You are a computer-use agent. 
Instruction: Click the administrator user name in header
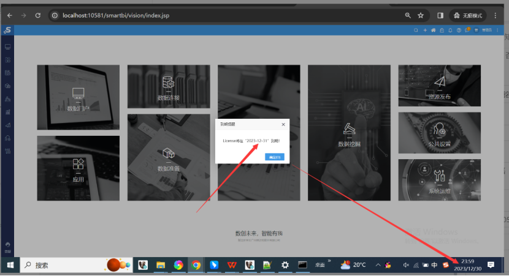pyautogui.click(x=486, y=30)
